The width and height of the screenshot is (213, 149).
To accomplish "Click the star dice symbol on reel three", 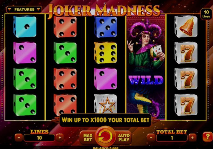I will click(x=105, y=104).
